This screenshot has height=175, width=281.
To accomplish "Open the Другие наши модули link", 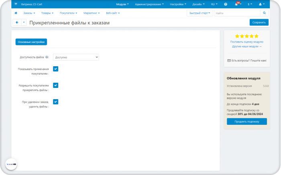I will 247,47.
